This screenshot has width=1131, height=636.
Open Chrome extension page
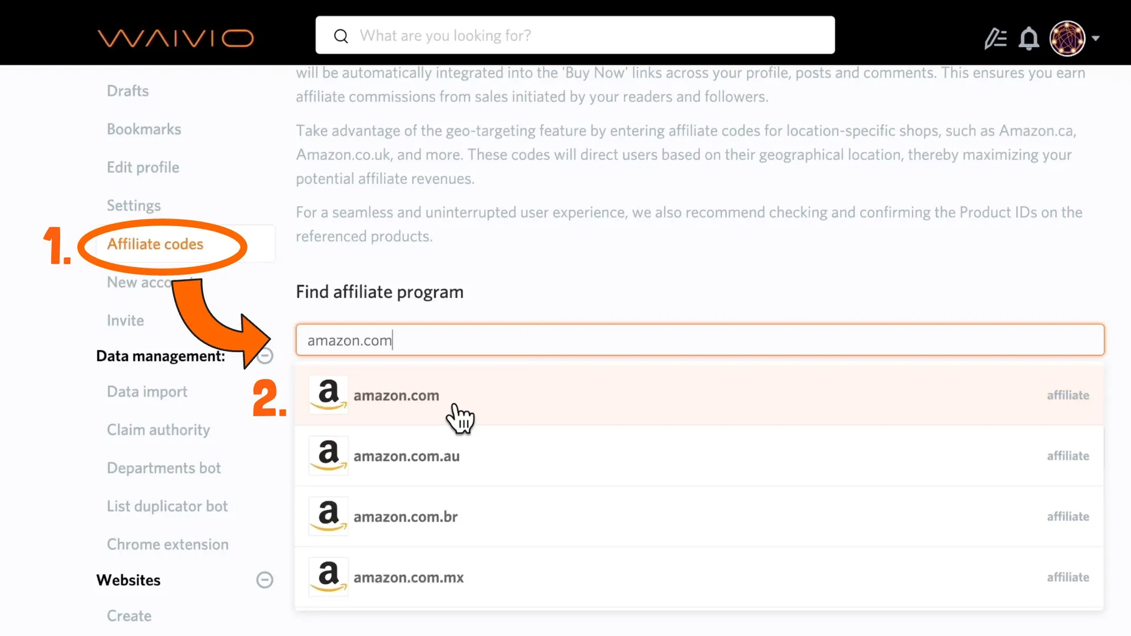pos(168,544)
